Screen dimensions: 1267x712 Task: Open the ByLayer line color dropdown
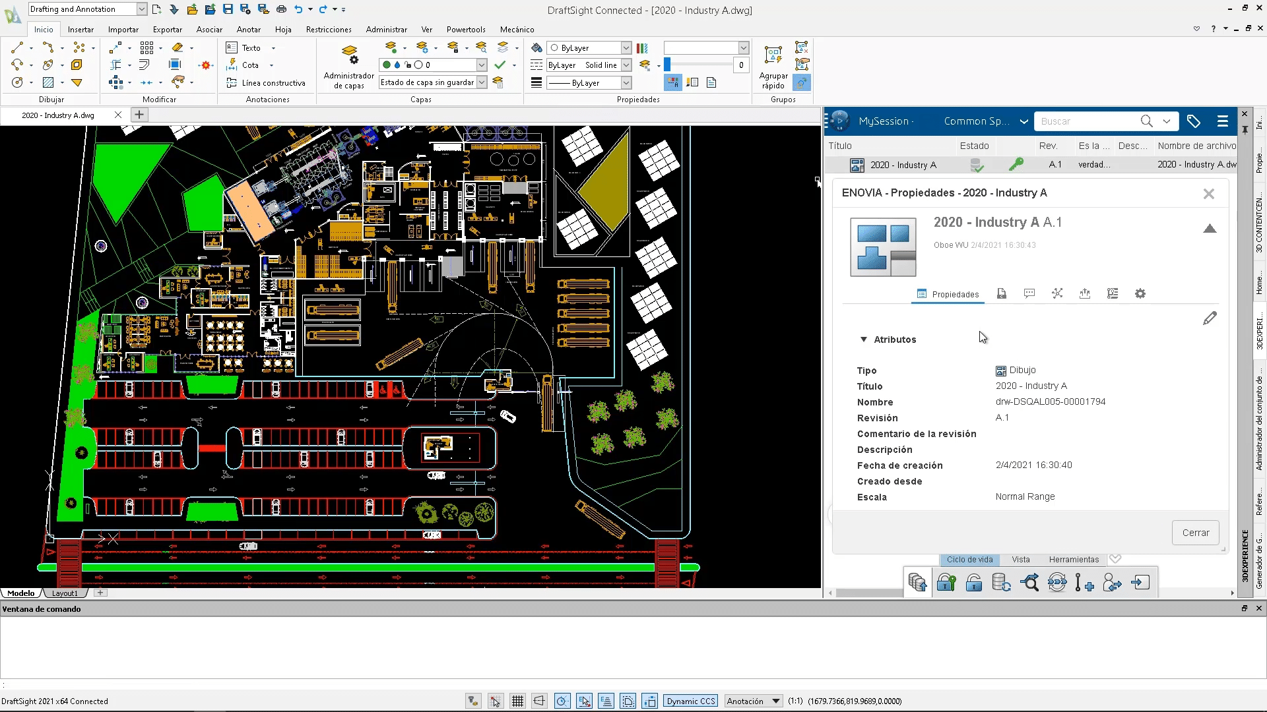(626, 48)
